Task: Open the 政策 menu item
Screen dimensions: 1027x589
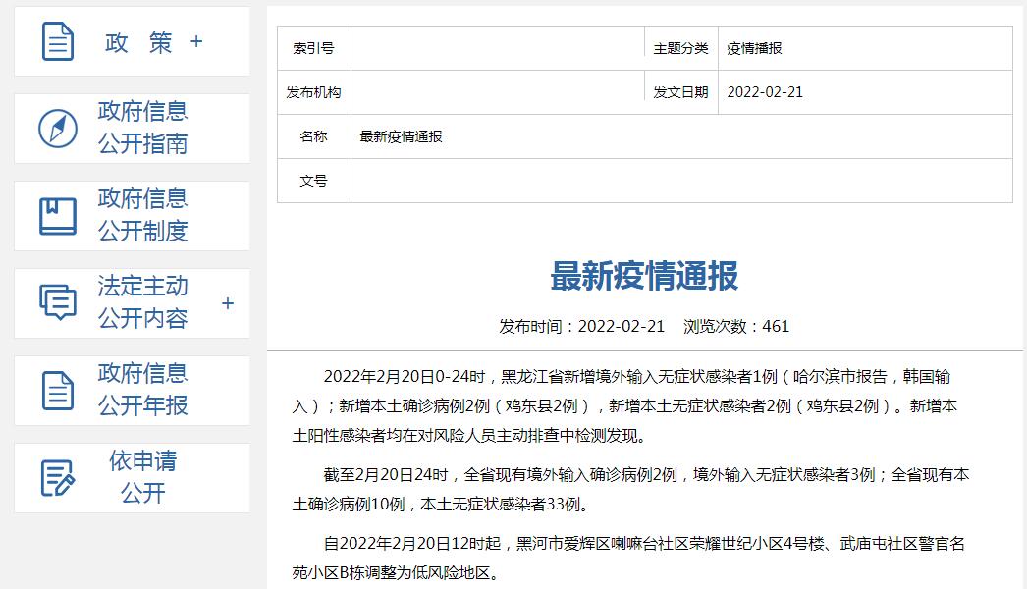Action: point(138,42)
